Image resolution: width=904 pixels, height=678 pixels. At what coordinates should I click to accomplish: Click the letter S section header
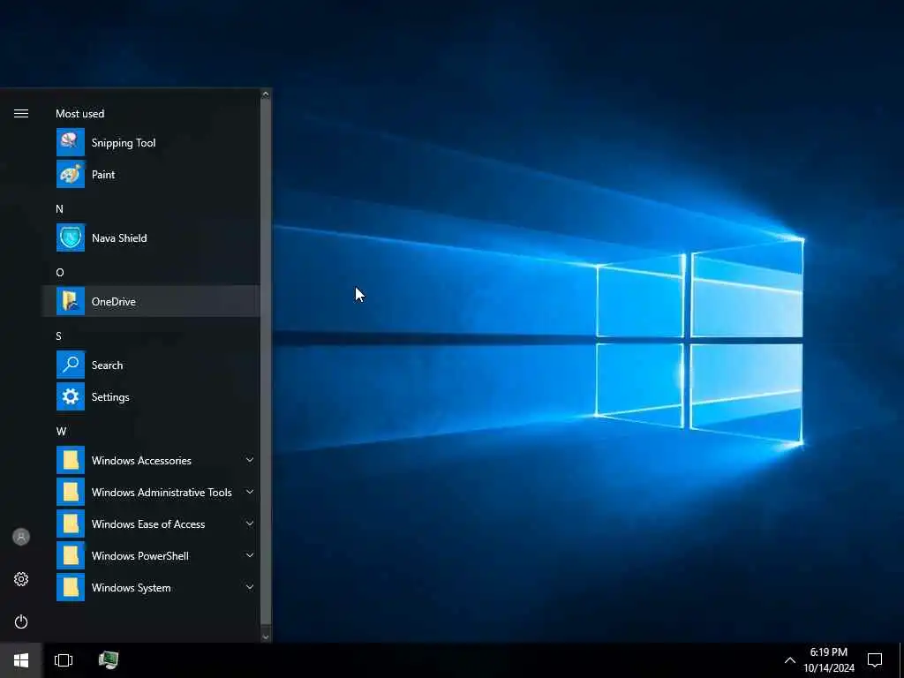pyautogui.click(x=59, y=336)
